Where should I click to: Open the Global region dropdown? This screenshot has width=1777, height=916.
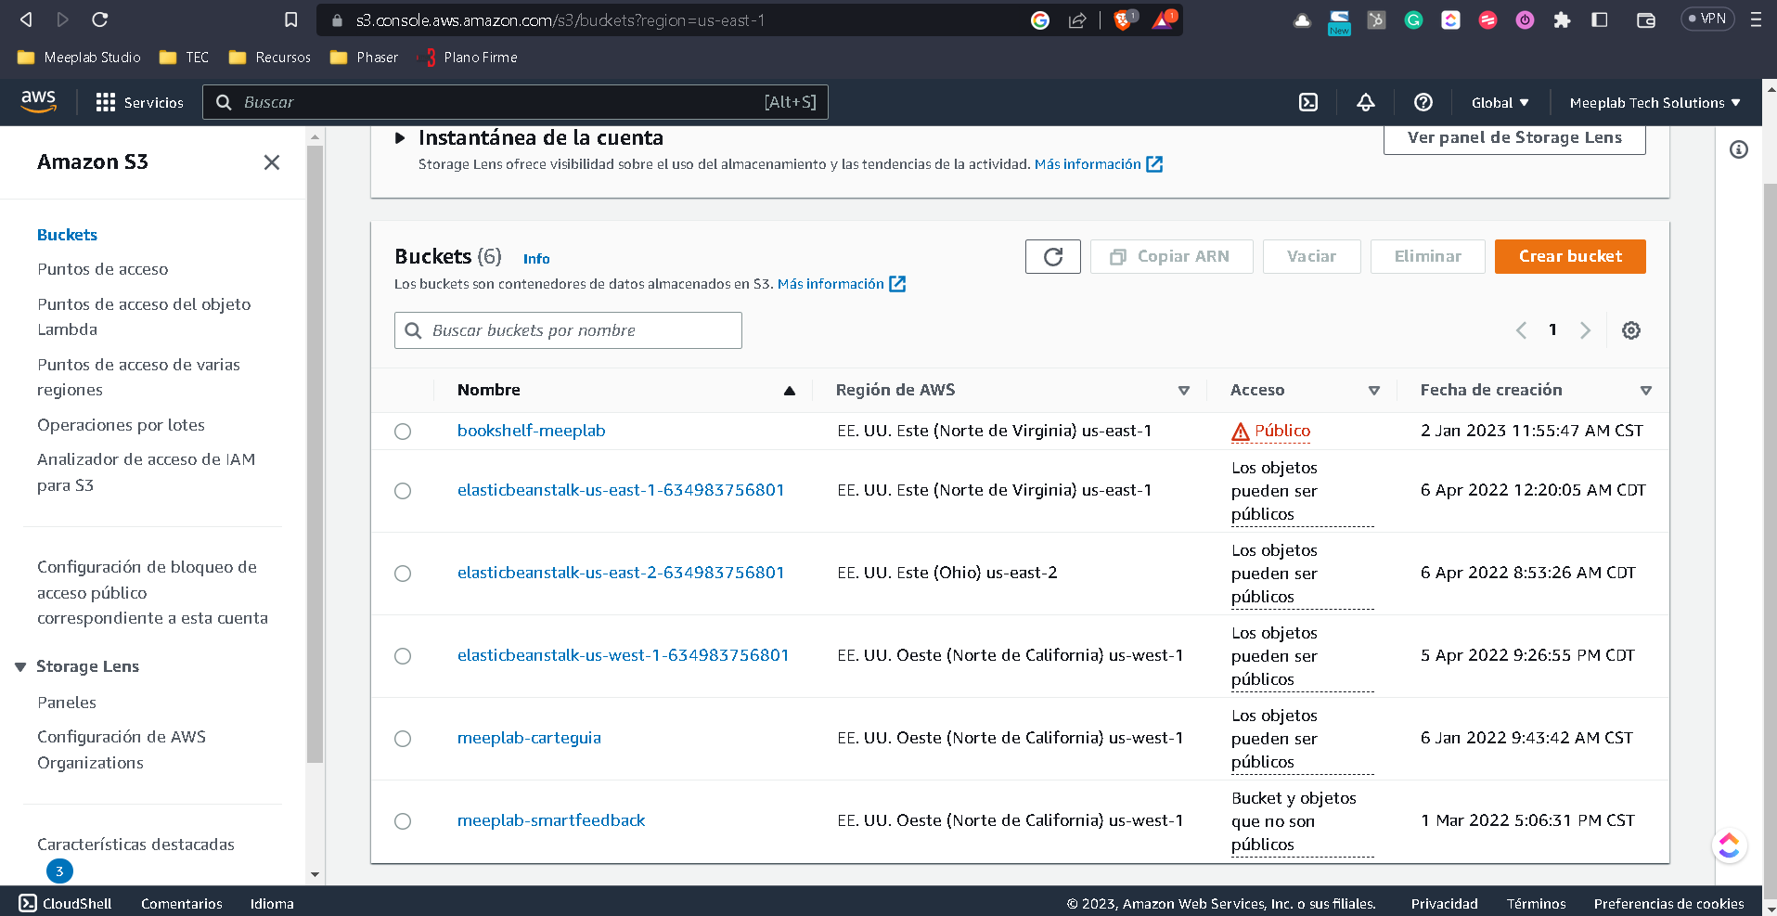pyautogui.click(x=1500, y=102)
